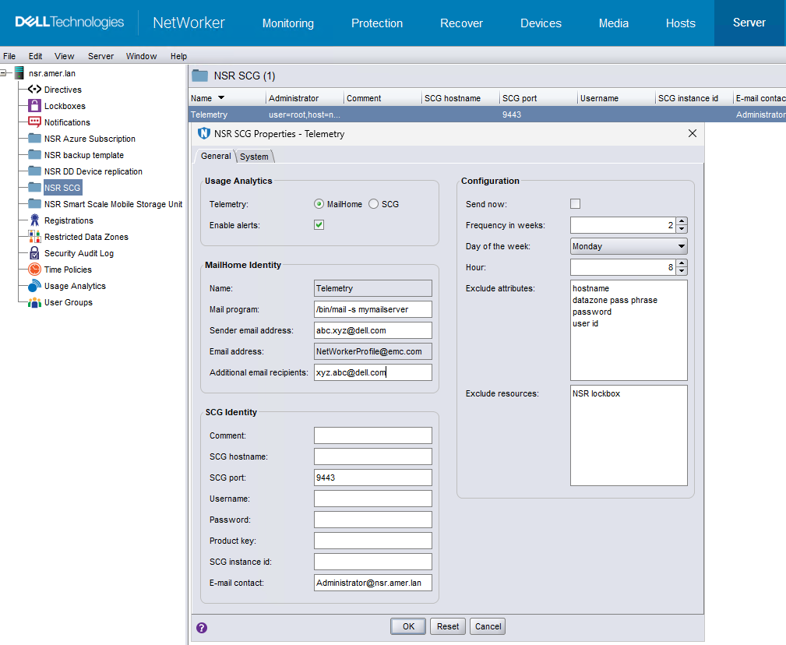Click the Registrations ribbon icon

tap(34, 220)
